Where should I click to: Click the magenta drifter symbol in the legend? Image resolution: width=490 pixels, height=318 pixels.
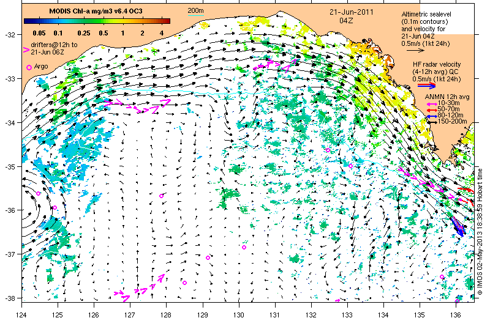(26, 50)
